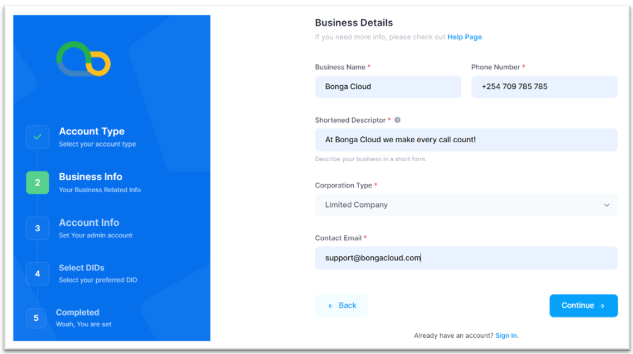Select step 5 Completed number badge

click(x=36, y=318)
